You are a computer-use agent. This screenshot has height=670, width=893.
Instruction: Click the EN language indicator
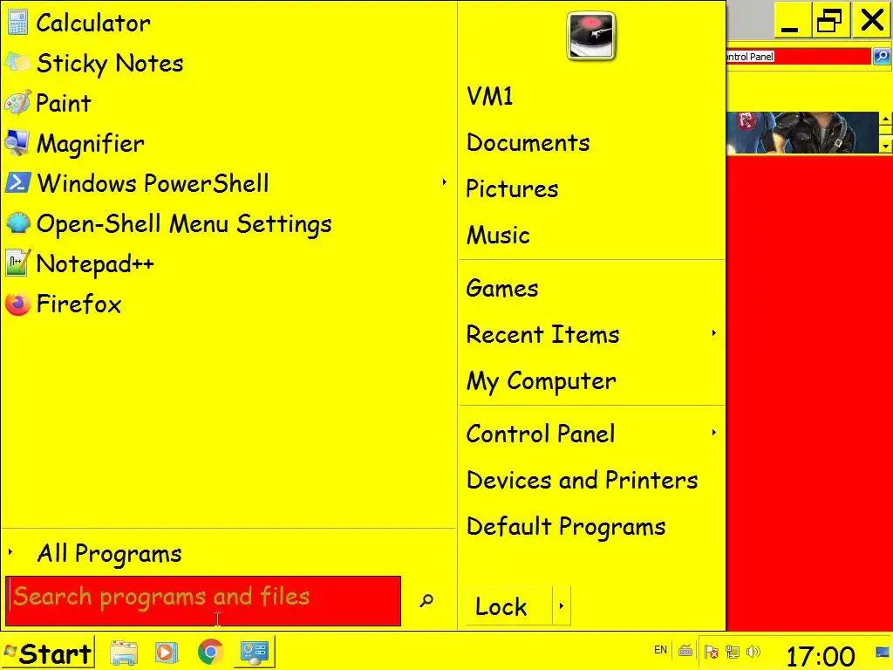click(661, 650)
